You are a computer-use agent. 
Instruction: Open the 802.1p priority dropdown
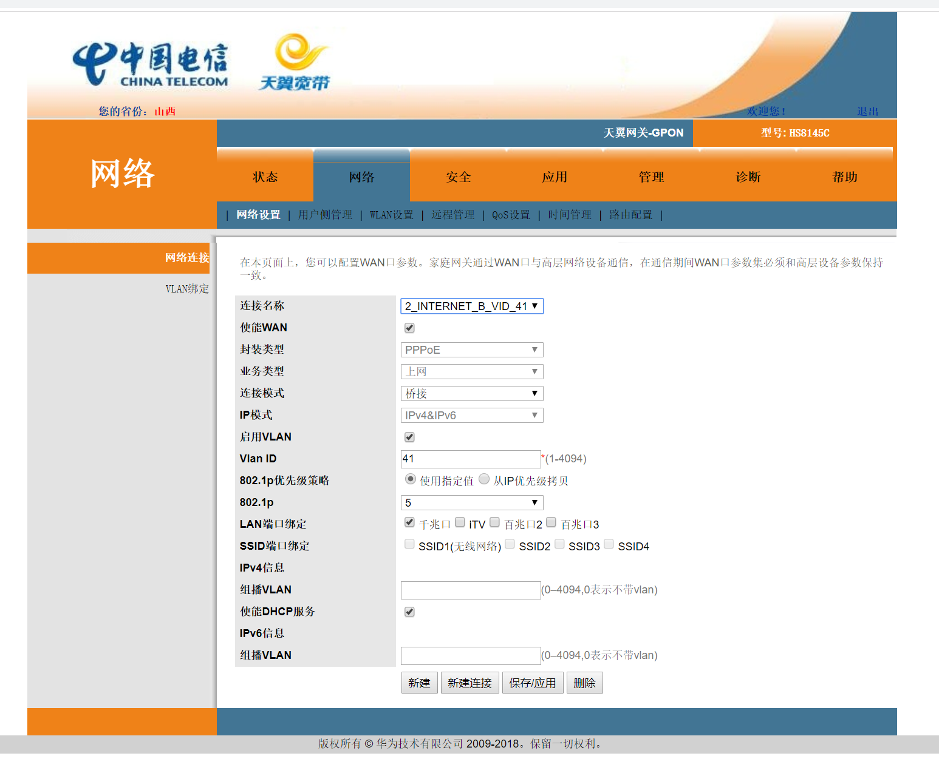tap(472, 503)
